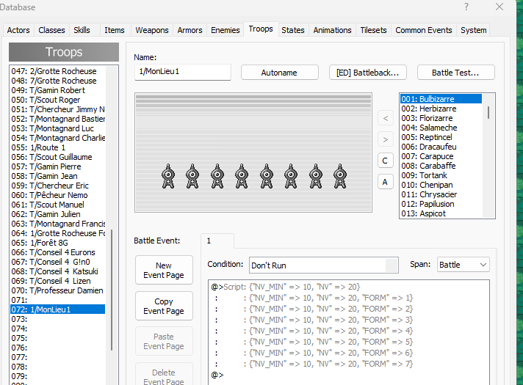Viewport: 523px width, 385px height.
Task: Switch to the Weapons tab
Action: coord(152,30)
